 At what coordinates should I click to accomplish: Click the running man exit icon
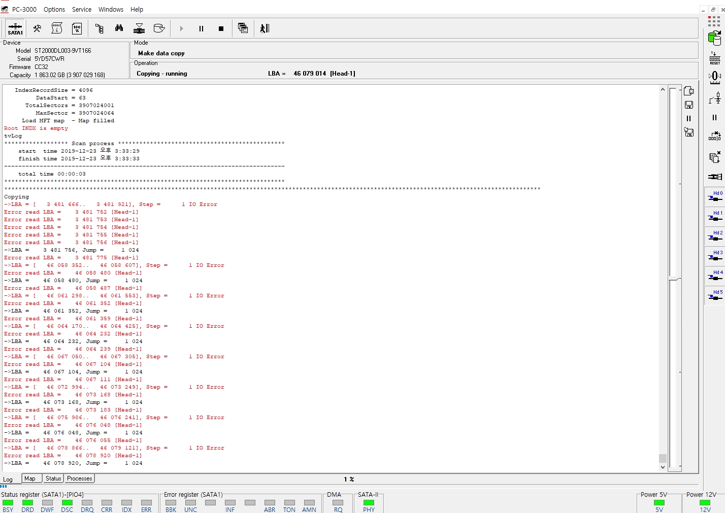tap(265, 28)
